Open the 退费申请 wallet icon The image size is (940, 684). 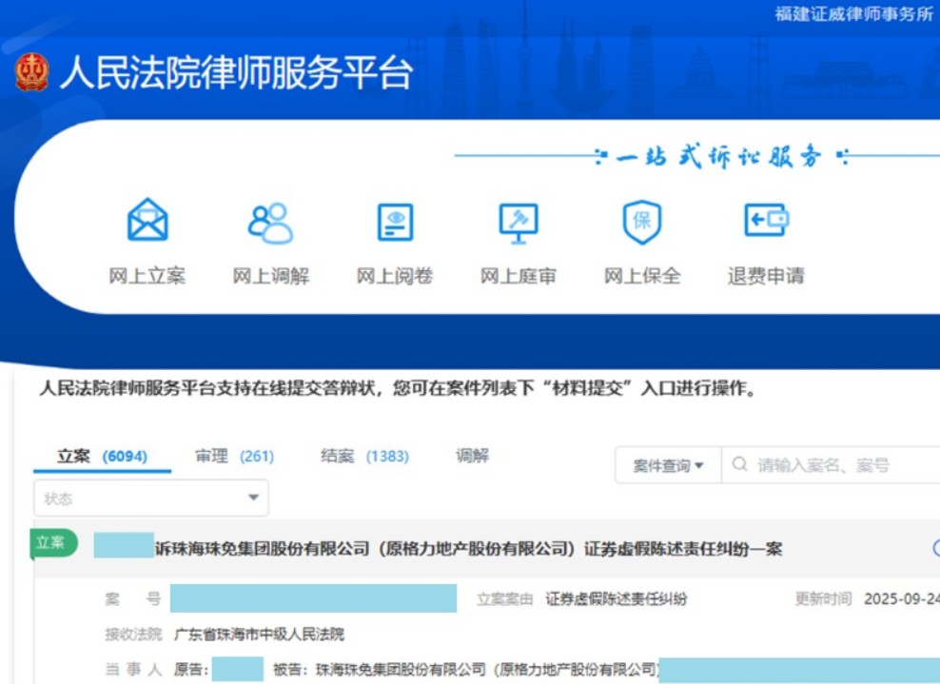click(x=766, y=220)
